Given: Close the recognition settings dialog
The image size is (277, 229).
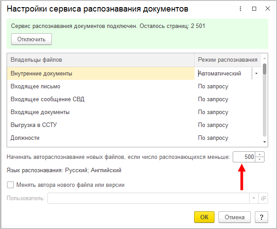Looking at the screenshot, I should tap(267, 9).
